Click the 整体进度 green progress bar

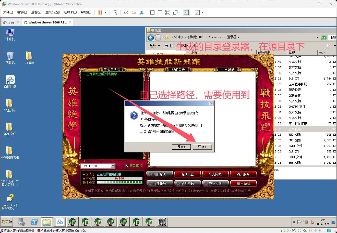point(119,182)
